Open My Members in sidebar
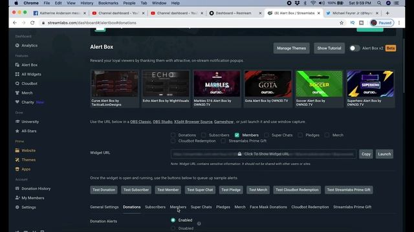Screen dimensions: 414x232 point(30,198)
